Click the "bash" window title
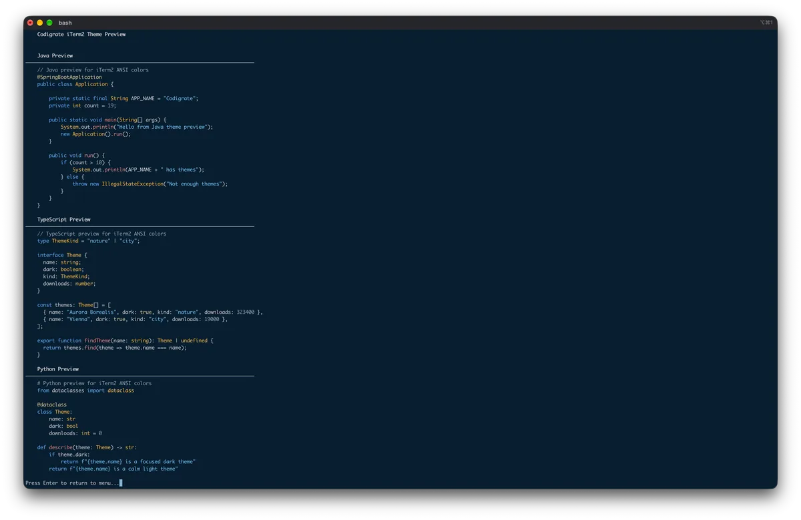Image resolution: width=801 pixels, height=520 pixels. [x=65, y=23]
